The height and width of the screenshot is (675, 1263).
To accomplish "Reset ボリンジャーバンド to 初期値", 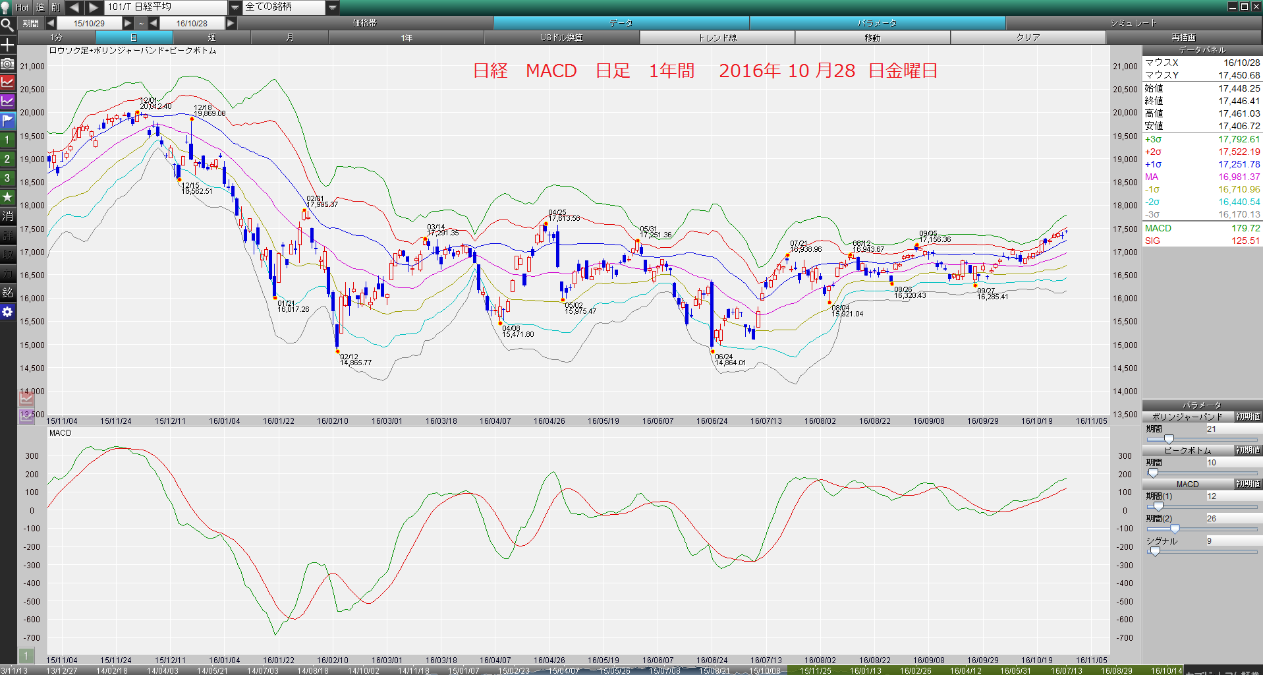I will [x=1248, y=417].
